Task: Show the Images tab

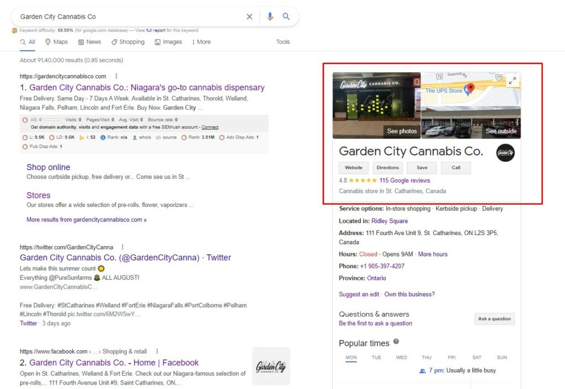Action: click(x=168, y=42)
